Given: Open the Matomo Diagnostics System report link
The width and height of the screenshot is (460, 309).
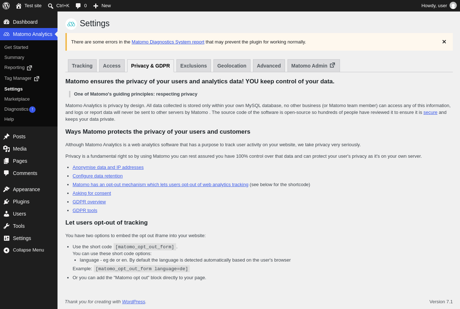Looking at the screenshot, I should [168, 42].
